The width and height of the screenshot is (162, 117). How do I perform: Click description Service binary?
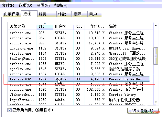tap(122, 94)
